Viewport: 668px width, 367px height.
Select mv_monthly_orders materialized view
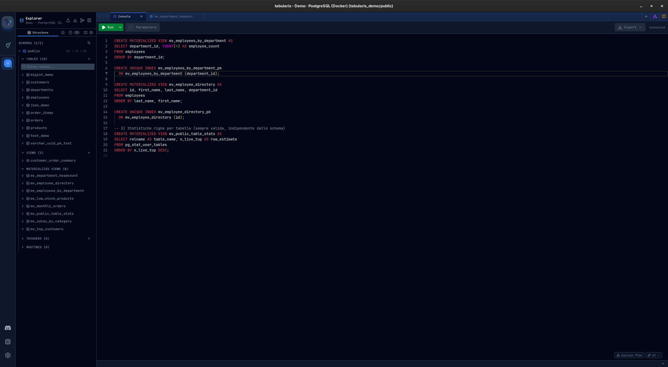pyautogui.click(x=48, y=206)
